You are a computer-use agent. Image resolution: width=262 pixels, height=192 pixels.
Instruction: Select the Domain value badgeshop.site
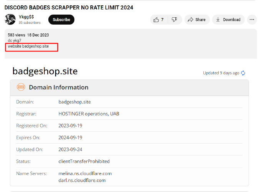[x=74, y=102]
